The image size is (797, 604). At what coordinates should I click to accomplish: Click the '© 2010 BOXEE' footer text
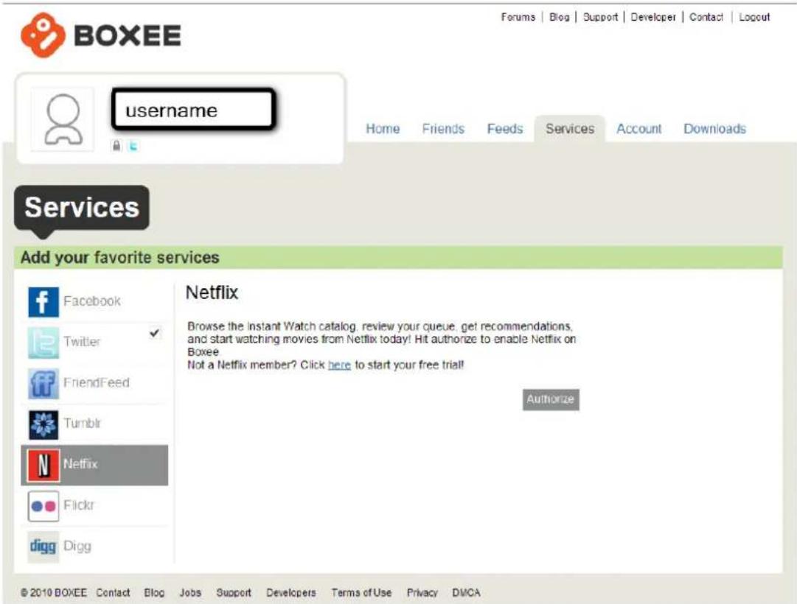click(53, 593)
